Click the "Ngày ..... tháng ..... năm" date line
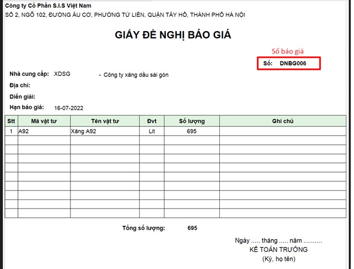This screenshot has width=354, height=269. [278, 240]
